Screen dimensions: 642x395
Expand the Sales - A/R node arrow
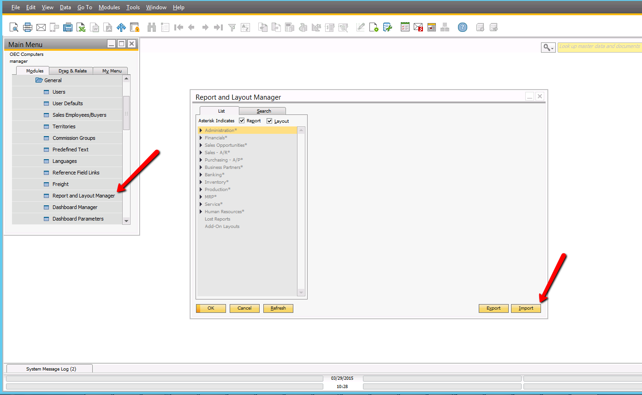tap(201, 153)
